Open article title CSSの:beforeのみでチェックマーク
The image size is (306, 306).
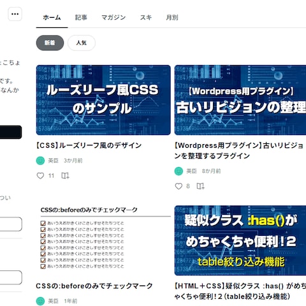(94, 286)
